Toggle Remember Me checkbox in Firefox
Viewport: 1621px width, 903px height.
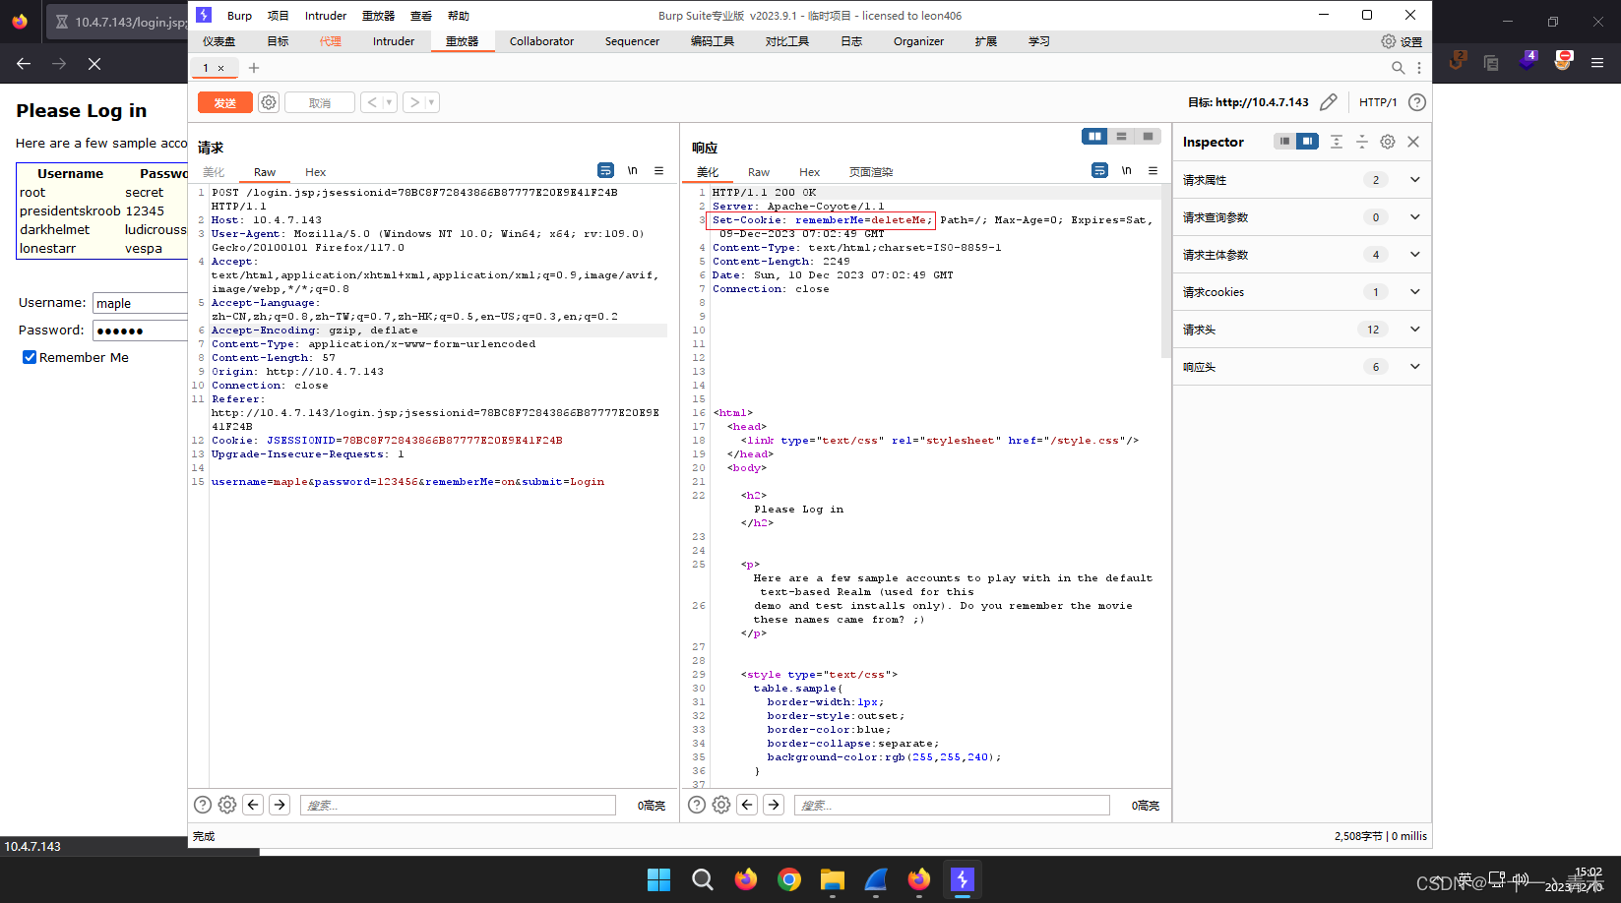click(x=30, y=357)
